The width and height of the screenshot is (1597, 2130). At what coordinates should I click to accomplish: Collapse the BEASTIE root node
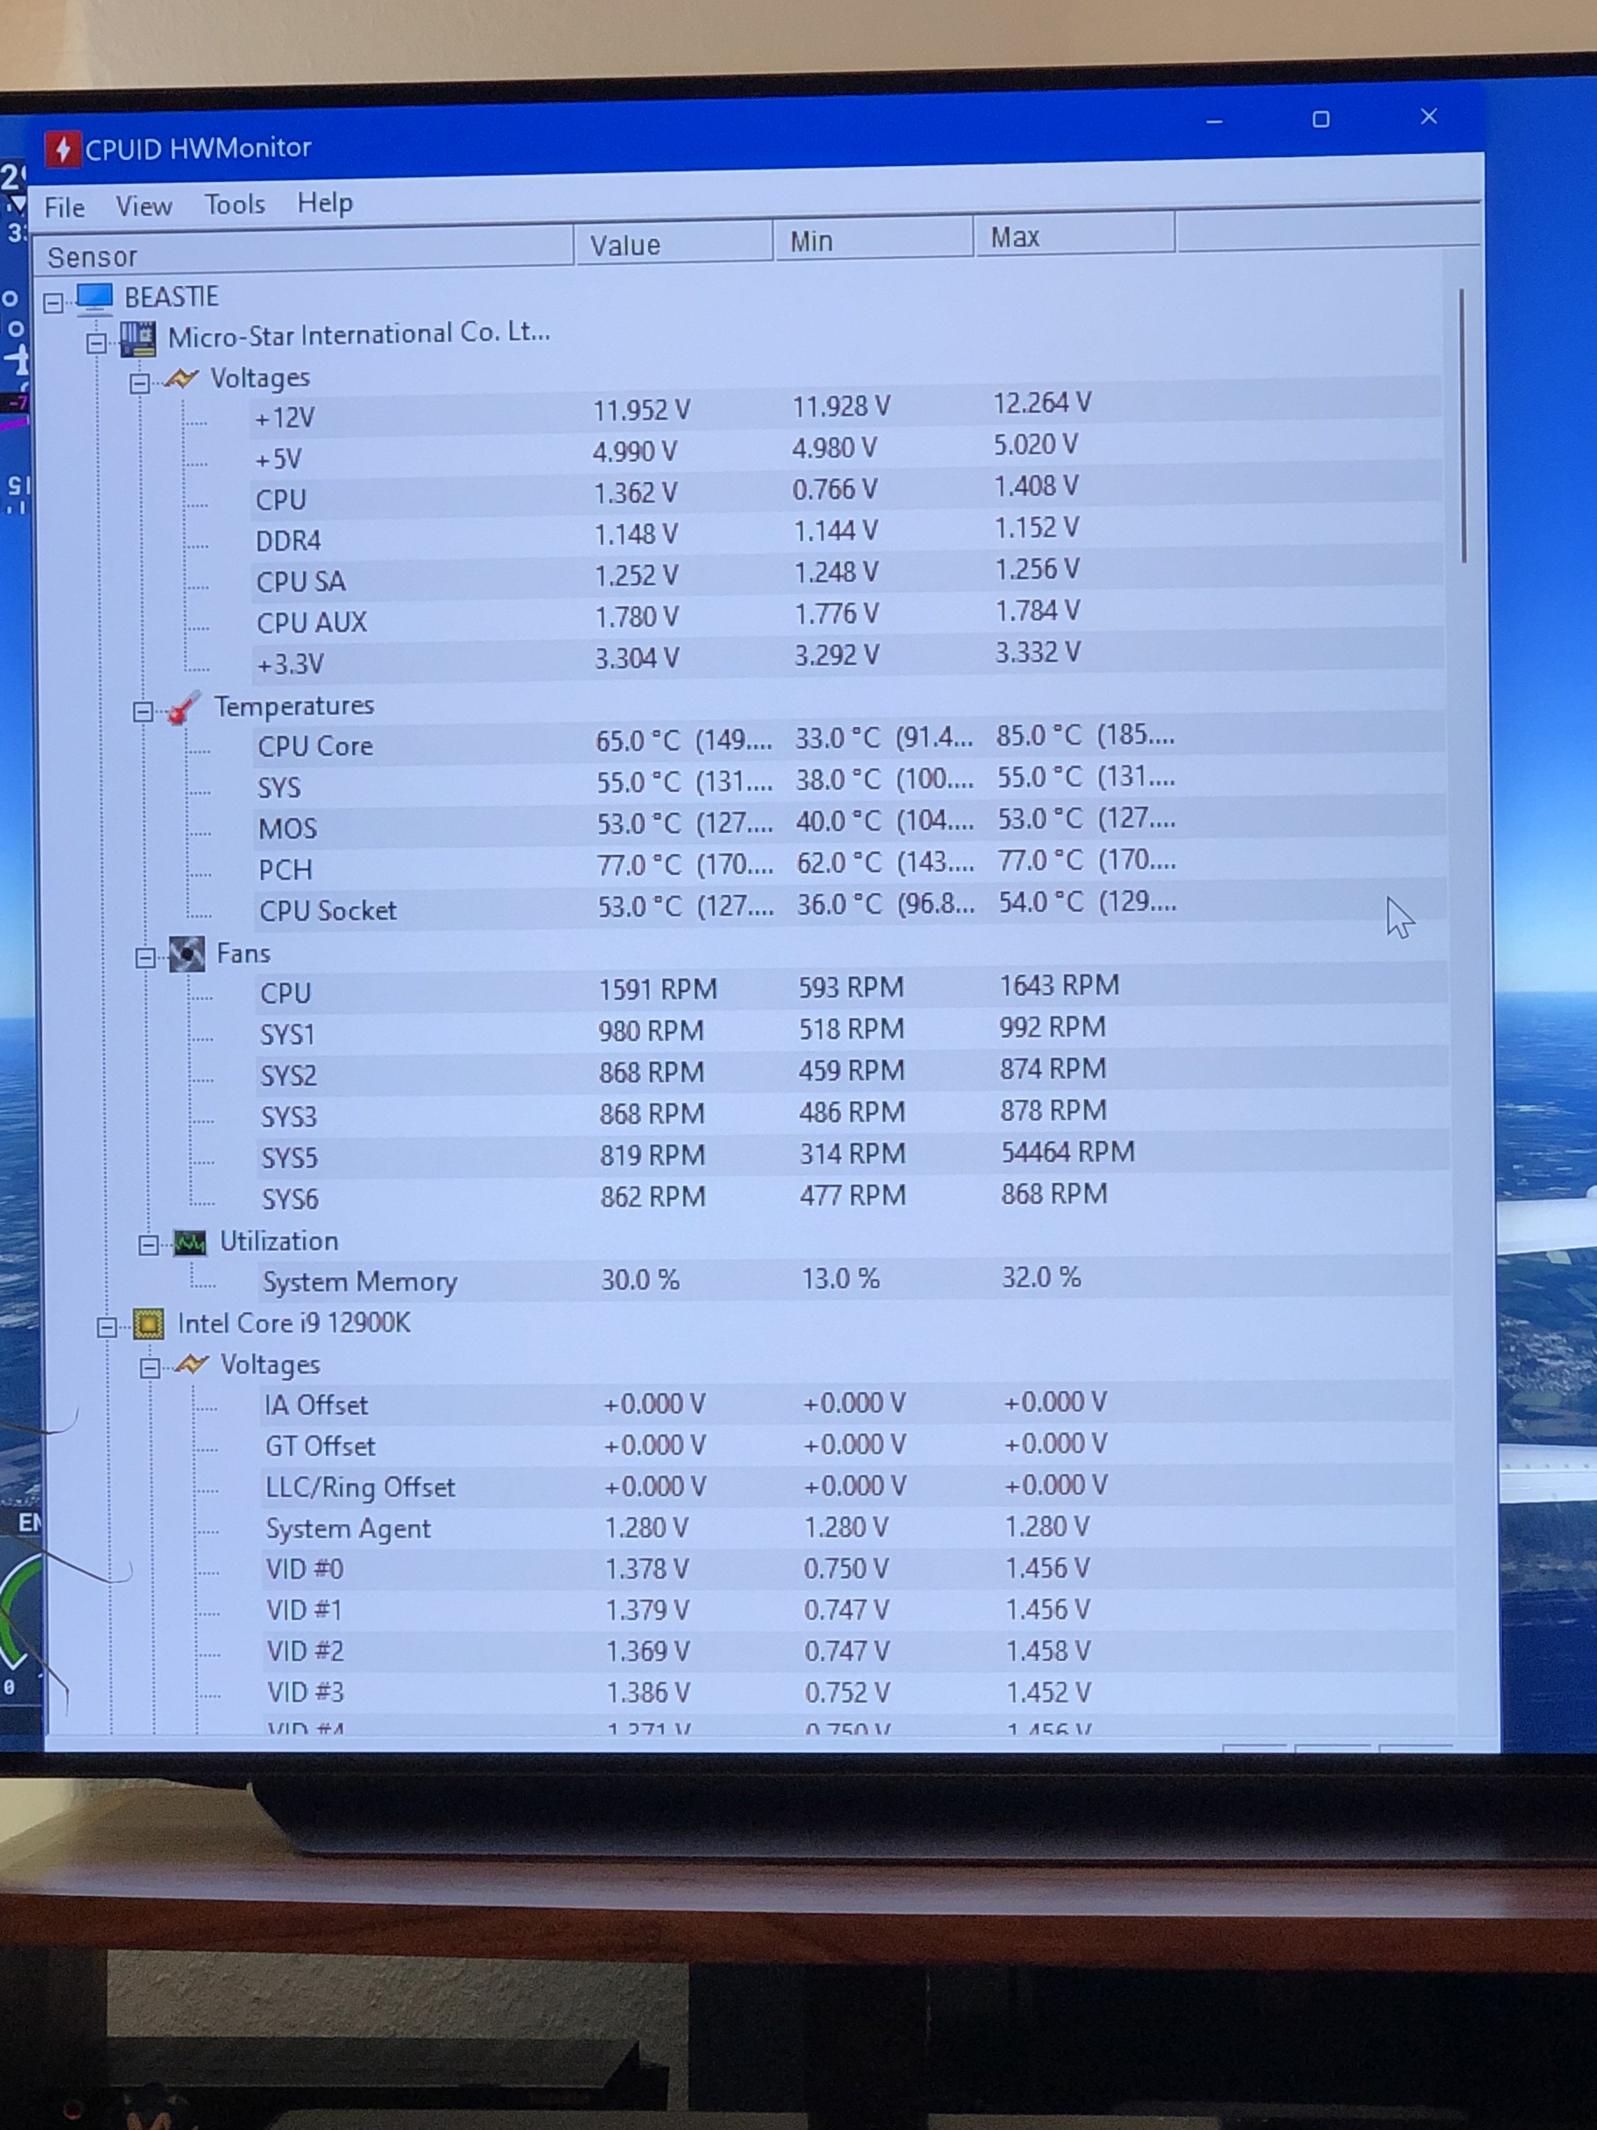[54, 303]
